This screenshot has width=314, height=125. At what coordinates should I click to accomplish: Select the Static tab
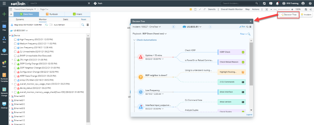pos(66,19)
